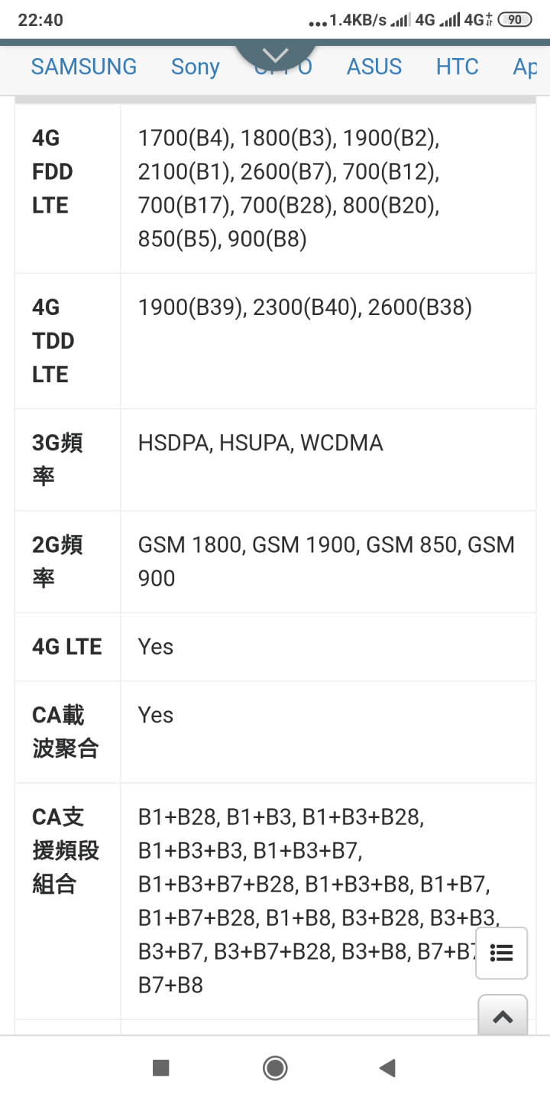Tap the 2G頻率 GSM frequency list

[326, 561]
